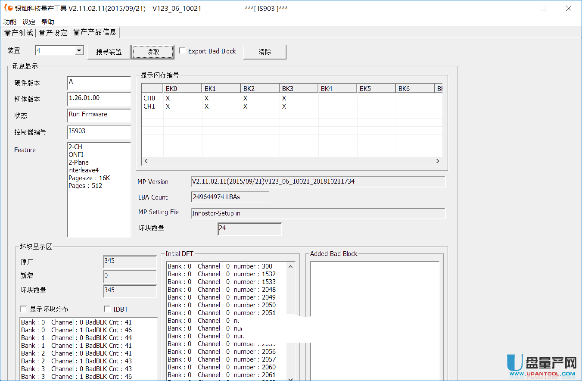Click the 搜寻装置 button

tap(109, 52)
